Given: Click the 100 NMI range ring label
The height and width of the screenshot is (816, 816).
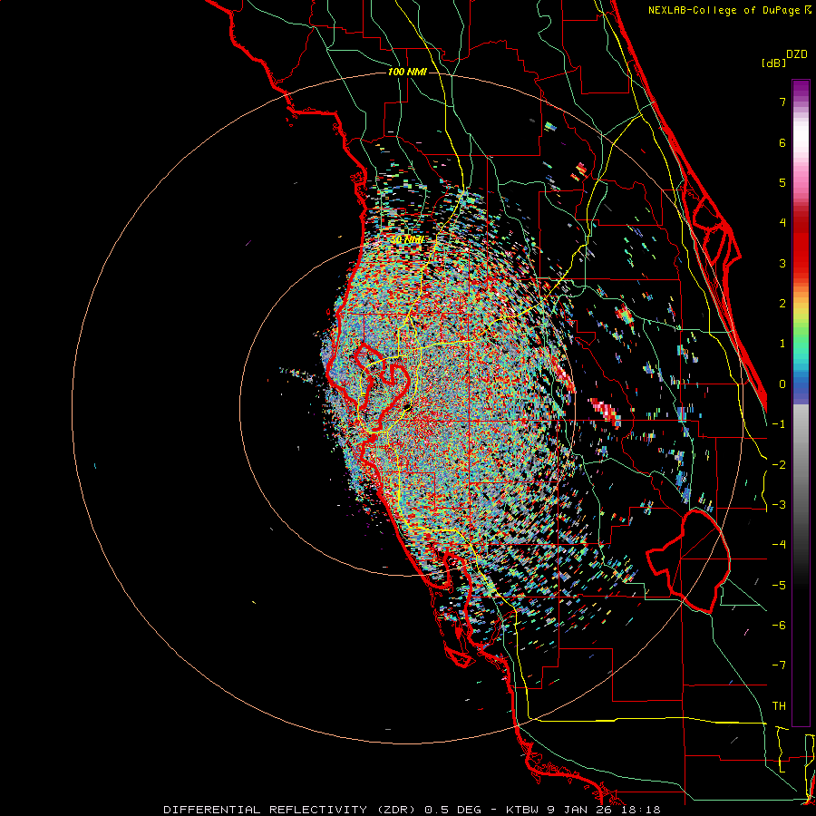Looking at the screenshot, I should click(x=407, y=72).
